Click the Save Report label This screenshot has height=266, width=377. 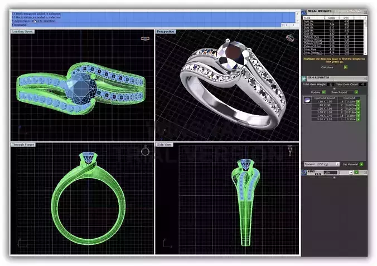tap(339, 92)
